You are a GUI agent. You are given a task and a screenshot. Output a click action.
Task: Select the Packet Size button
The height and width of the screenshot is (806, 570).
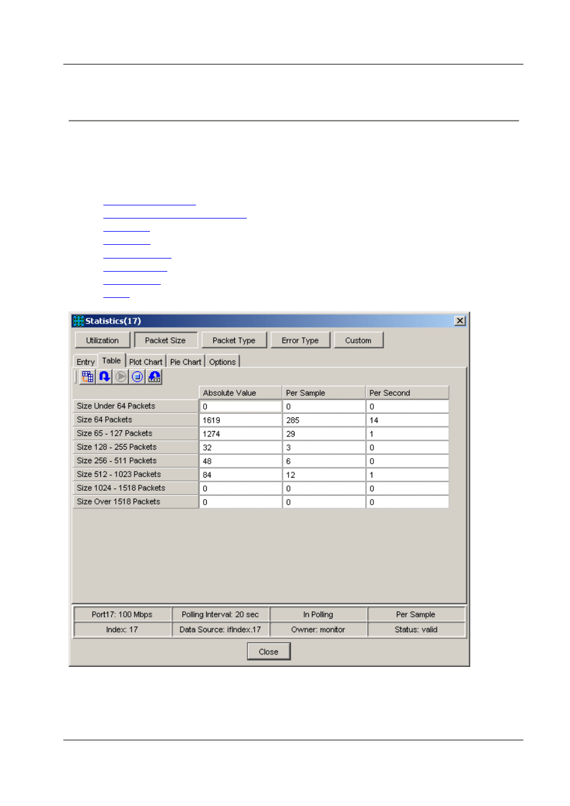tap(166, 340)
